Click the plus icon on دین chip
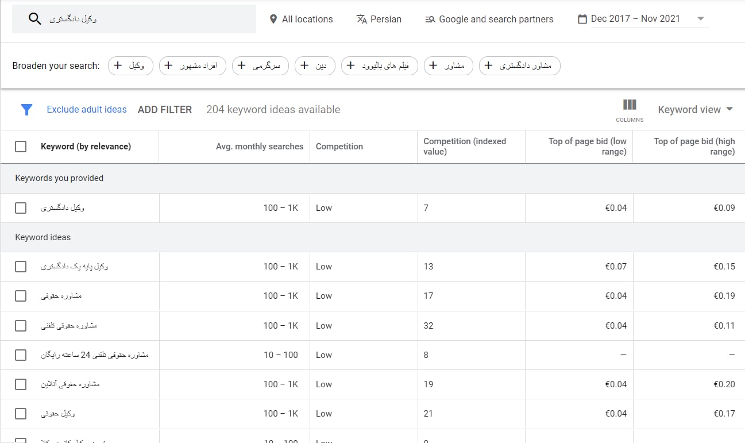 [304, 66]
